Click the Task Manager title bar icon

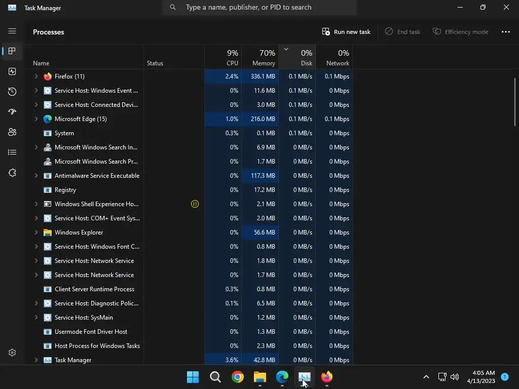pos(12,8)
